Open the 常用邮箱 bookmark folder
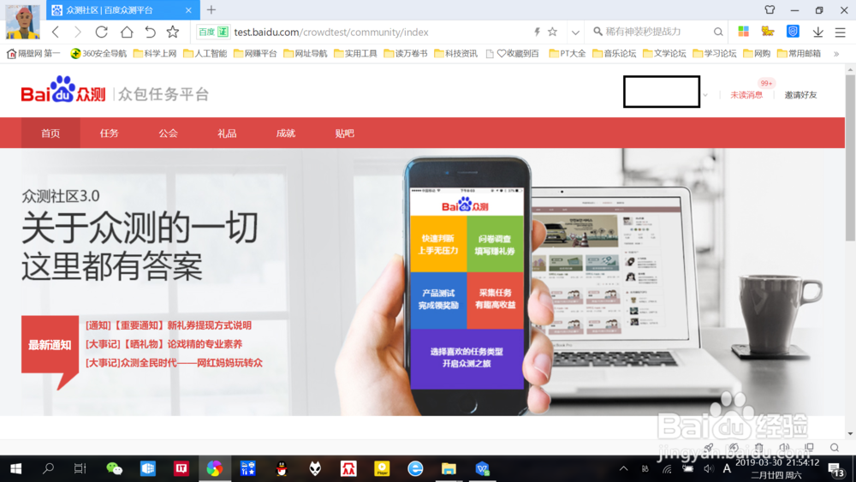 point(800,53)
